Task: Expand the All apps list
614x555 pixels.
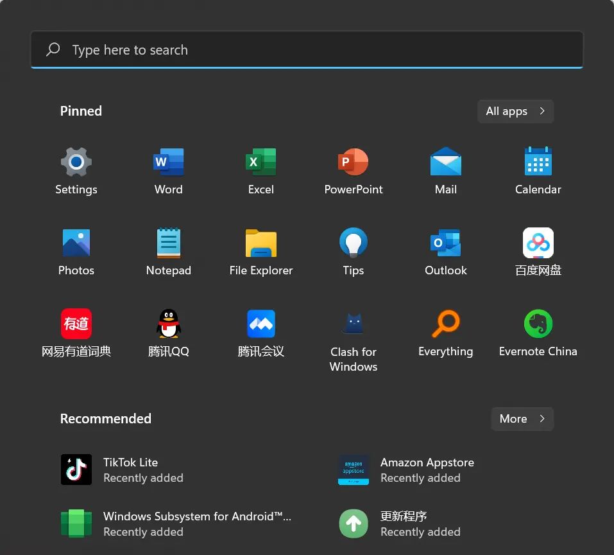Action: (515, 111)
